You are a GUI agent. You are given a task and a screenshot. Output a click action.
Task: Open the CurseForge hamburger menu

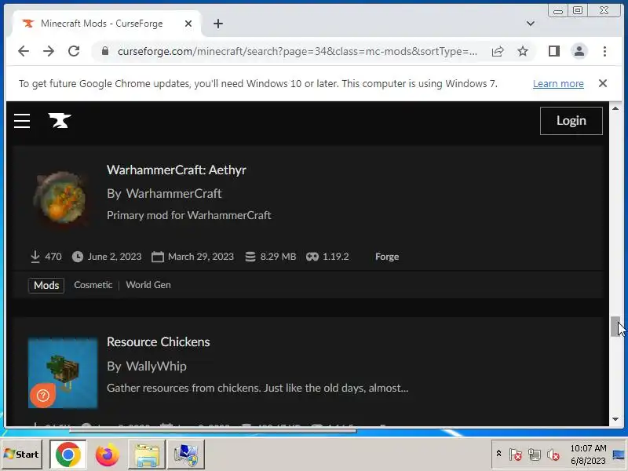pos(22,121)
